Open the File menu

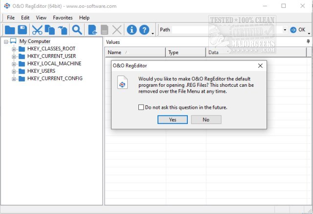pos(11,18)
